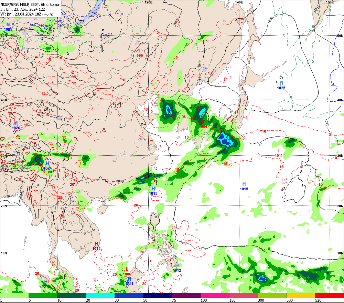Screen dimensions: 344x303
Task: Click the 160E longitude label
Action: tap(330, 2)
